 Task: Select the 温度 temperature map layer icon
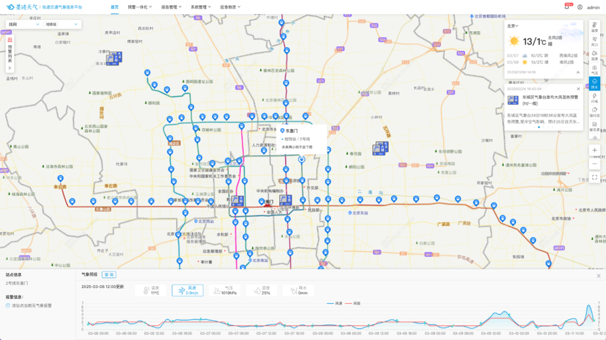coord(595,27)
